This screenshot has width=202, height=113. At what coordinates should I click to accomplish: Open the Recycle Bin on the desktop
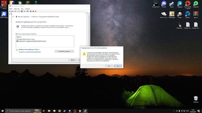pyautogui.click(x=196, y=99)
